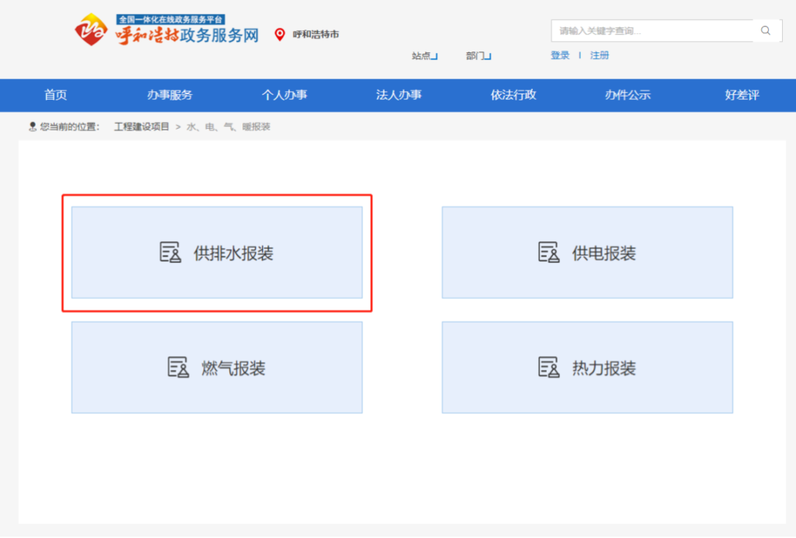This screenshot has width=796, height=538.
Task: Click the 登录 link
Action: point(560,55)
